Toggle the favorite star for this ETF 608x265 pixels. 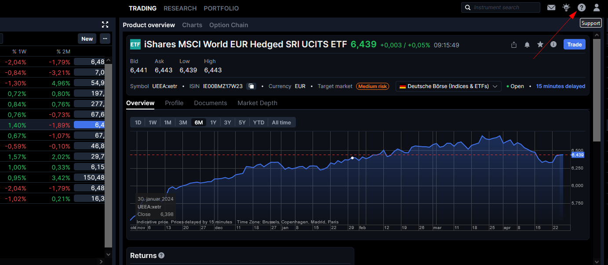(x=540, y=45)
